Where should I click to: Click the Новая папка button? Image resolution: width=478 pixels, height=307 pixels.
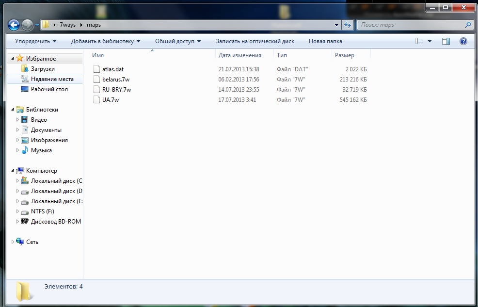[325, 41]
